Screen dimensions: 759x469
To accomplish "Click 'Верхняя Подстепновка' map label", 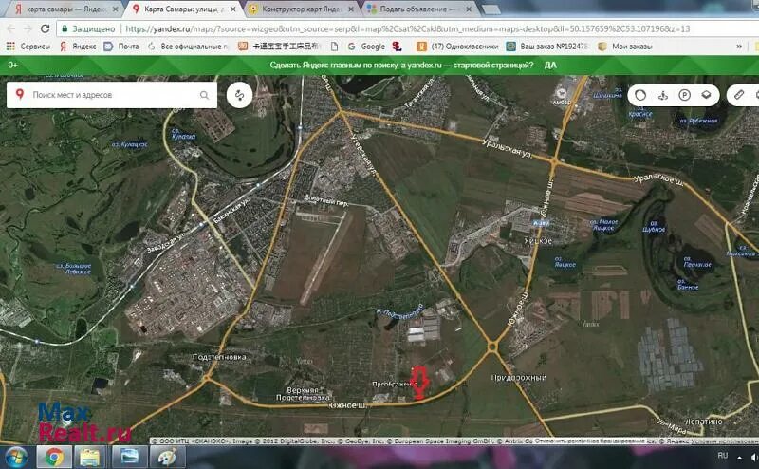I will (303, 393).
